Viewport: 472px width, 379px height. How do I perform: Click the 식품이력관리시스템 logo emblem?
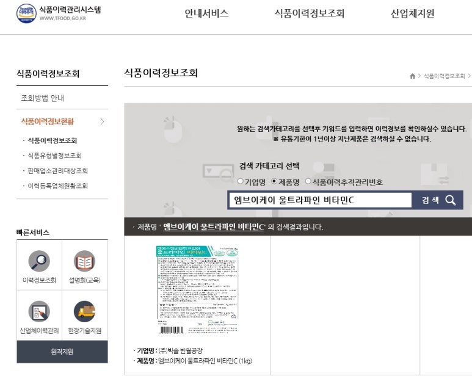(x=26, y=13)
